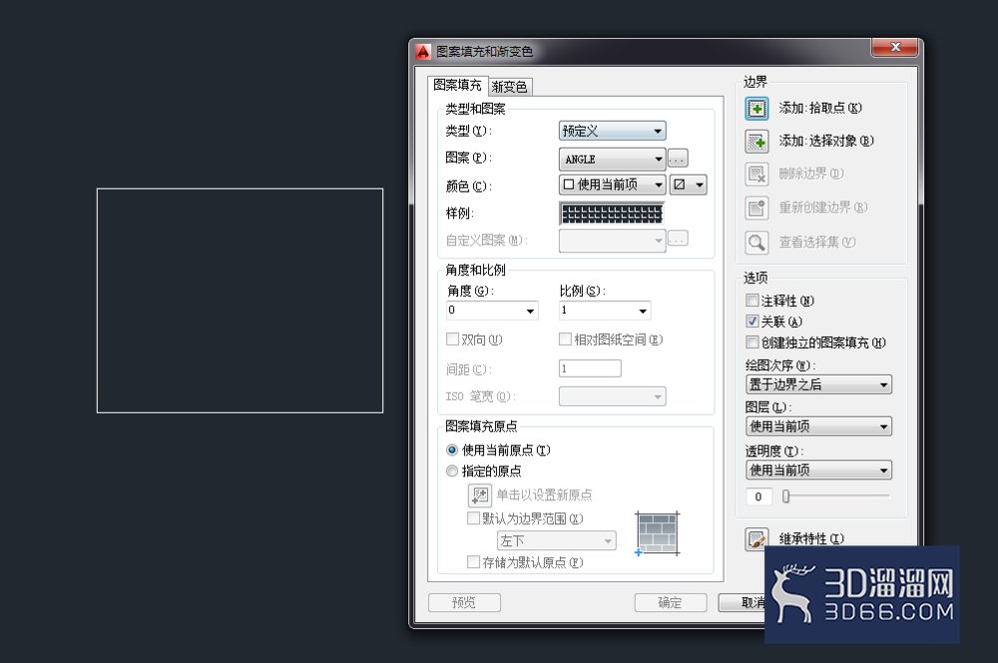Open the ISO 笔宽 dropdown
998x663 pixels.
pyautogui.click(x=613, y=396)
